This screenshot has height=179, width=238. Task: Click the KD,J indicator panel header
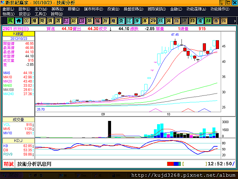[19, 141]
